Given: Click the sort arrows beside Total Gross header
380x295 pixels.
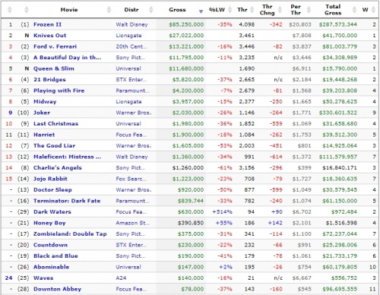Looking at the screenshot, I should click(x=354, y=10).
